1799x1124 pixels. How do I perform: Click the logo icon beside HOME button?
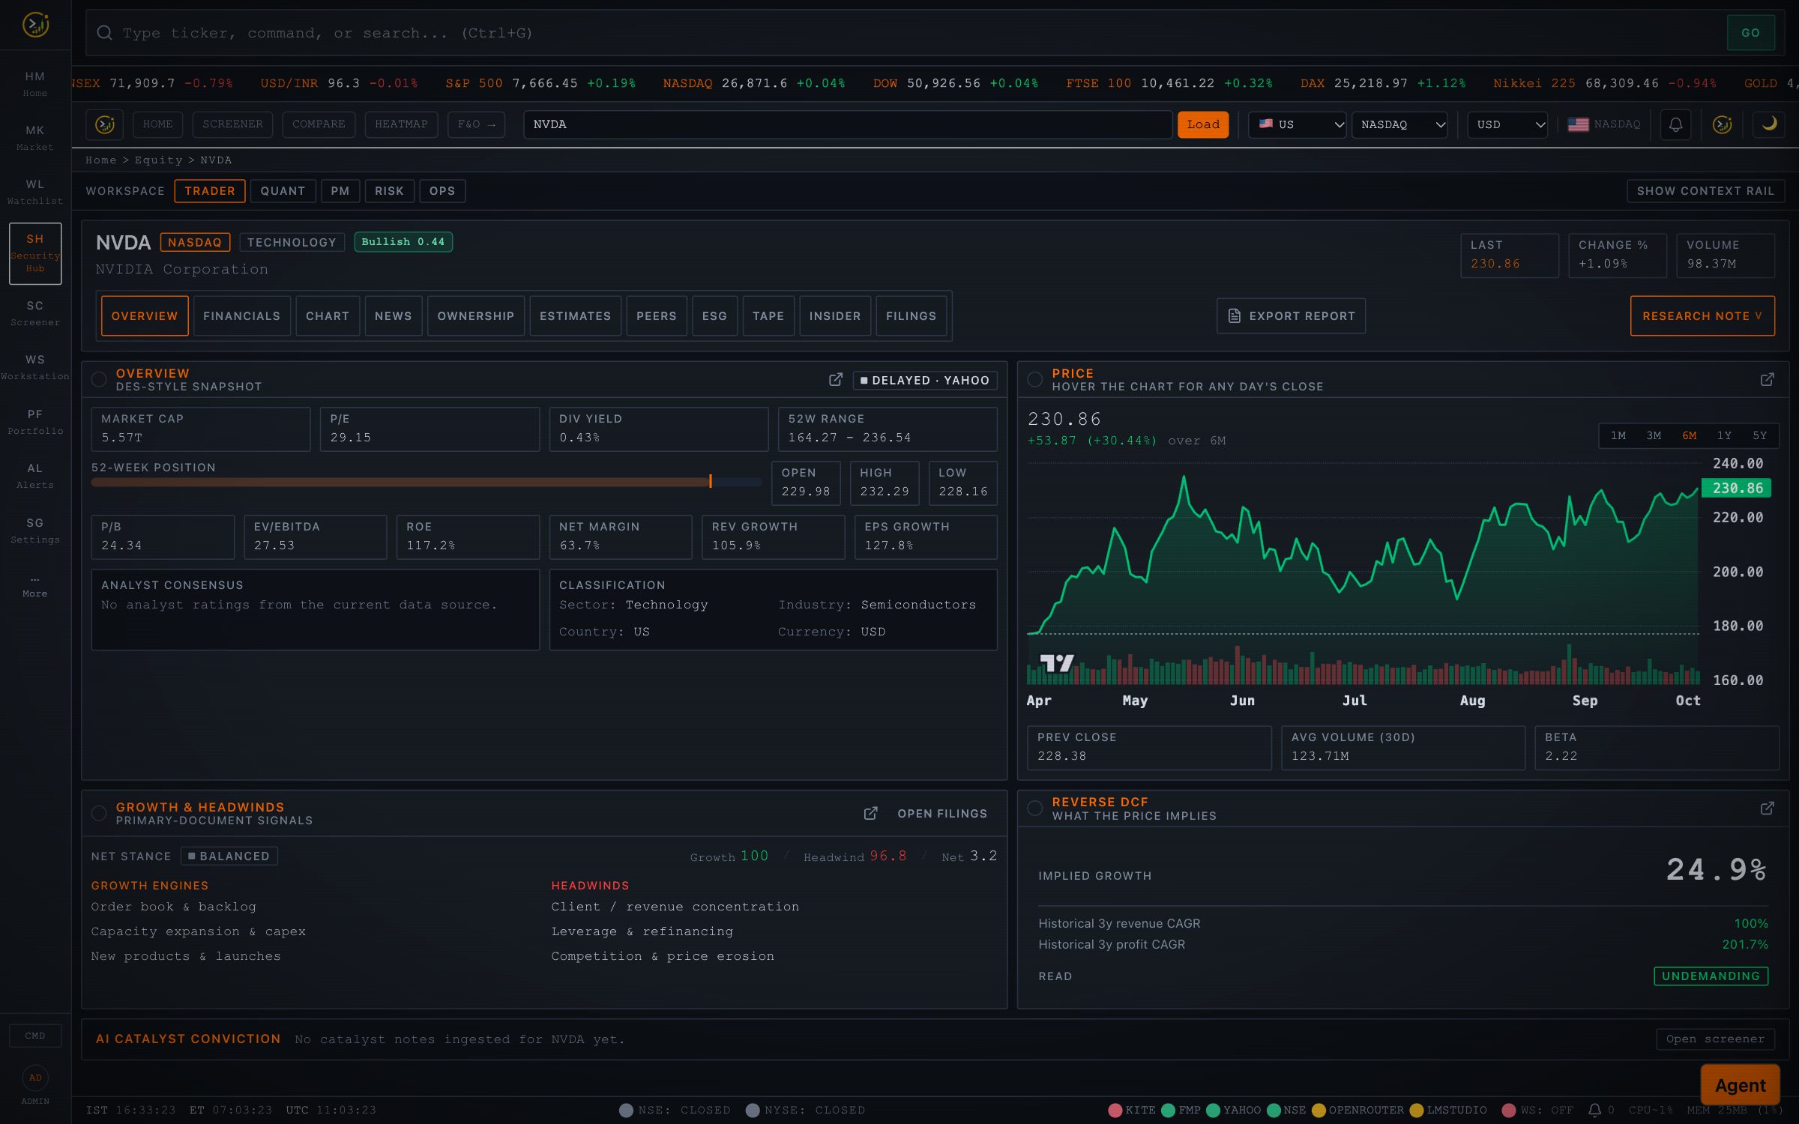point(105,124)
